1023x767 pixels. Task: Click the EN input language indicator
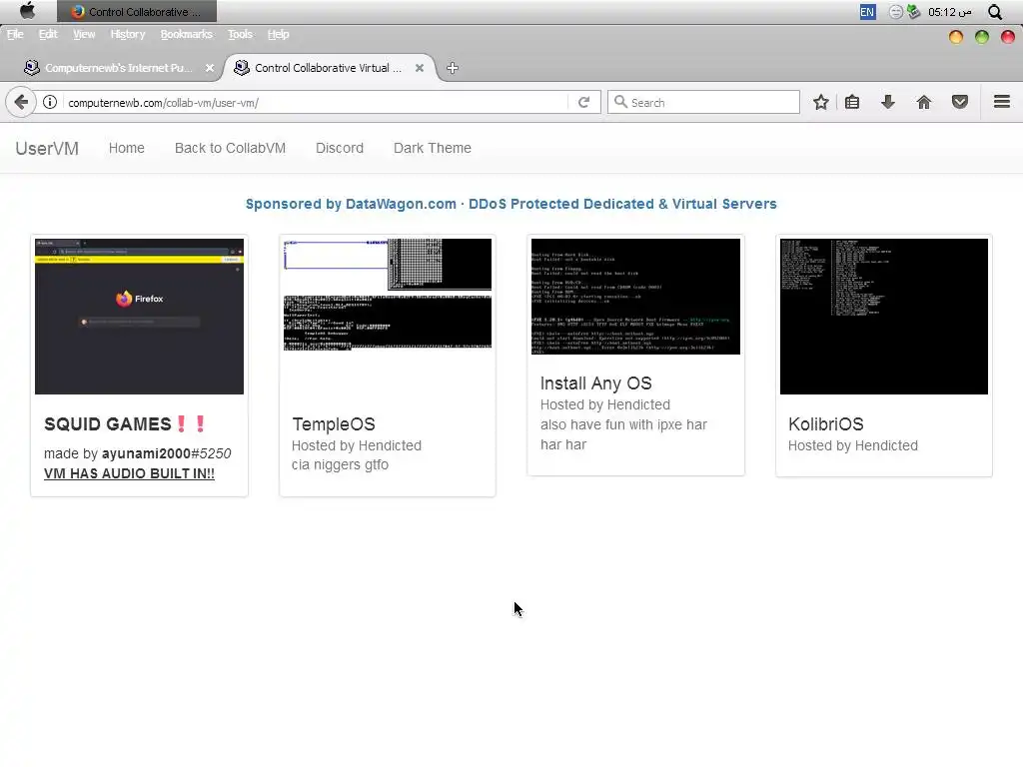tap(867, 12)
